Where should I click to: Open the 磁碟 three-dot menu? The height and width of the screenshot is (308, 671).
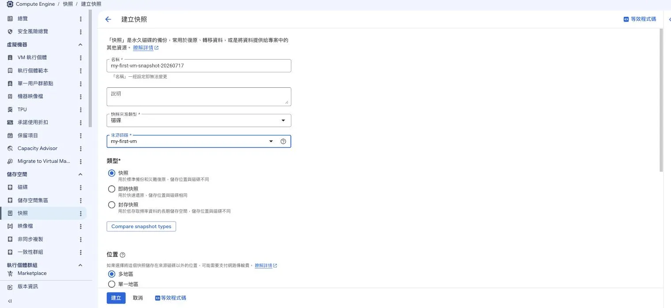point(80,188)
